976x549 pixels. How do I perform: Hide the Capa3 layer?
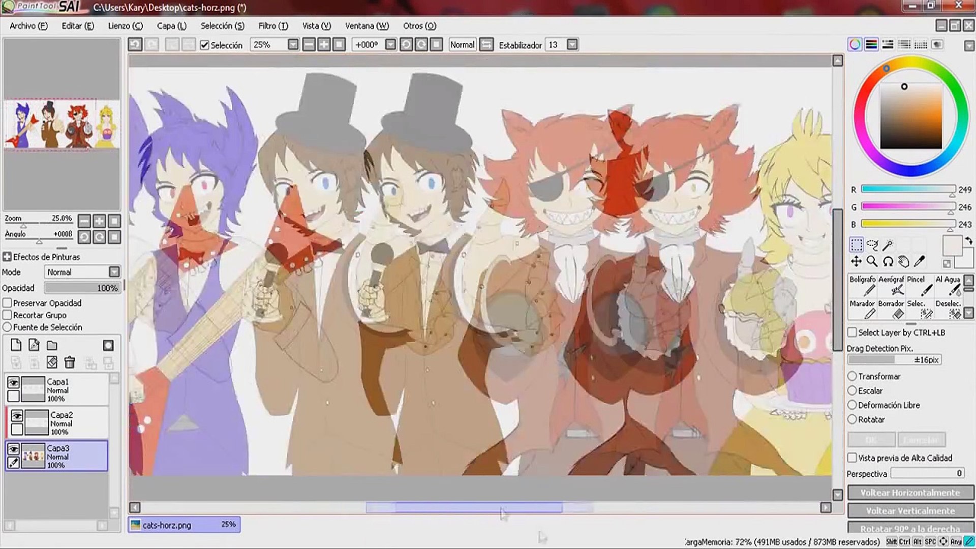pos(13,449)
